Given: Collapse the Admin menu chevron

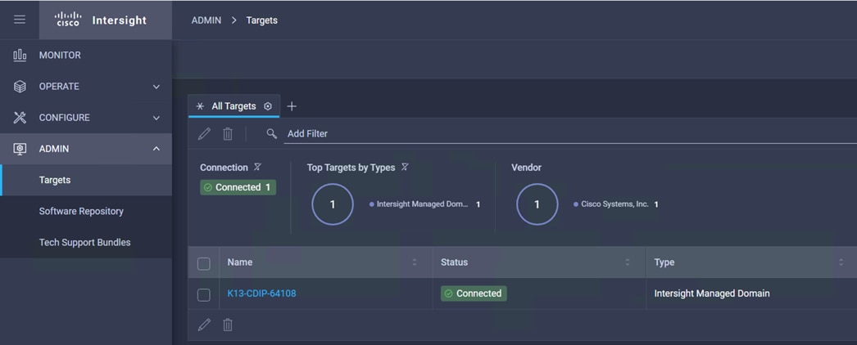Looking at the screenshot, I should (x=156, y=149).
